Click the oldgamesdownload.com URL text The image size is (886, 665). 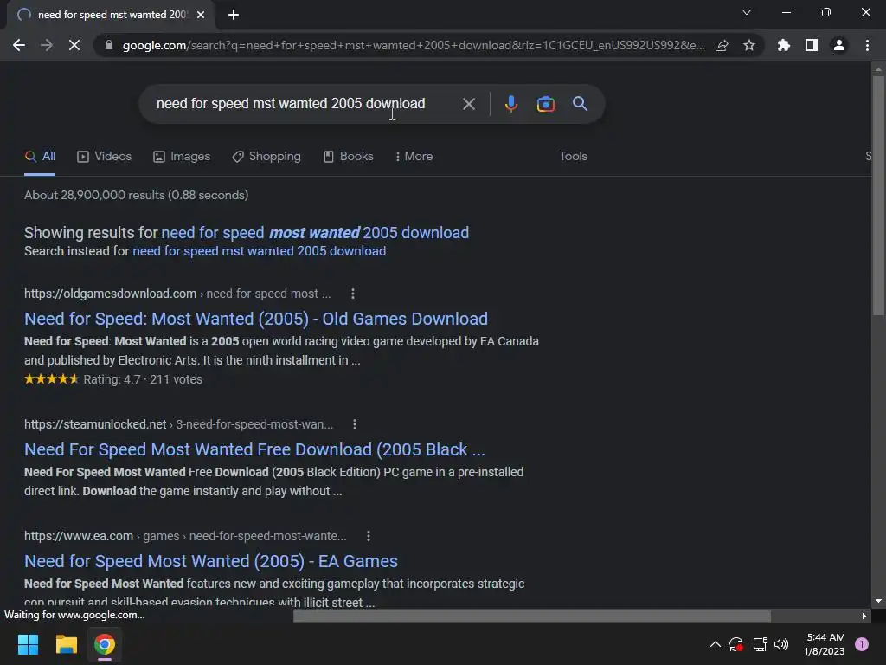tap(110, 294)
